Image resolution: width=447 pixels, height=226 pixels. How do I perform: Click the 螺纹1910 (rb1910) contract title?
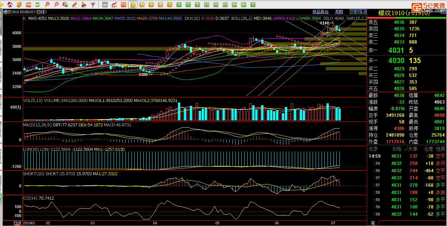[404, 13]
